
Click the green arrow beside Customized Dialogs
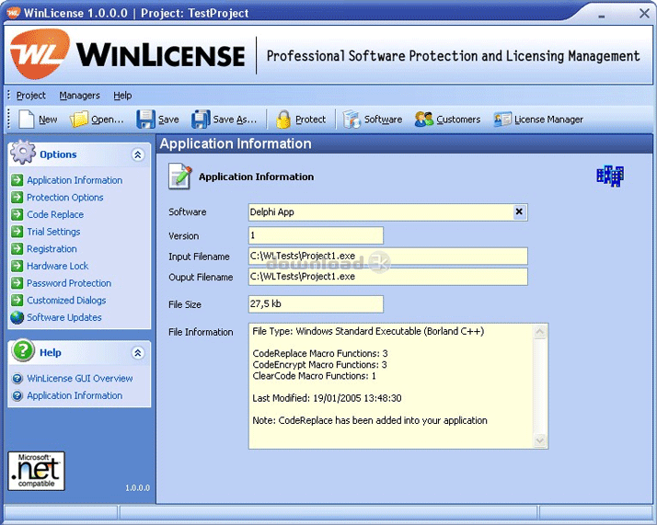17,300
